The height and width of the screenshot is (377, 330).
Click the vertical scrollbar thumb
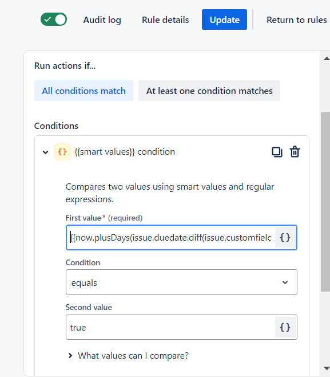[x=325, y=202]
